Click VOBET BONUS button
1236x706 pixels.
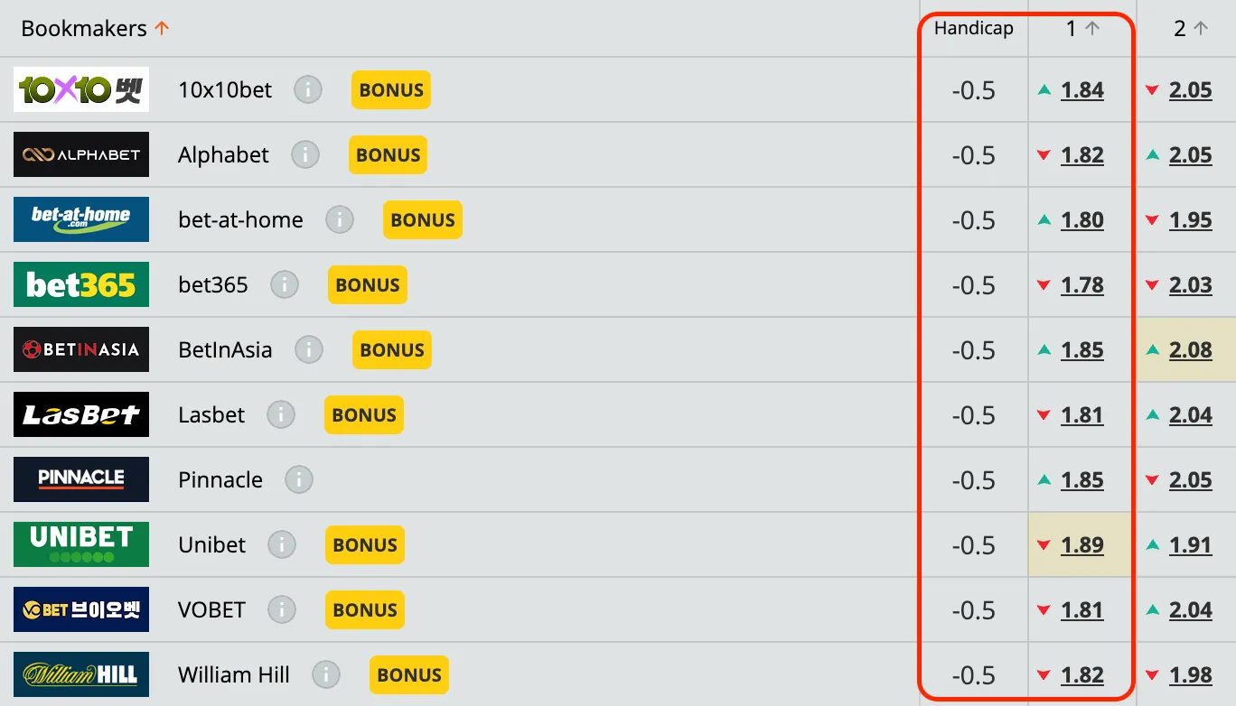pos(365,610)
